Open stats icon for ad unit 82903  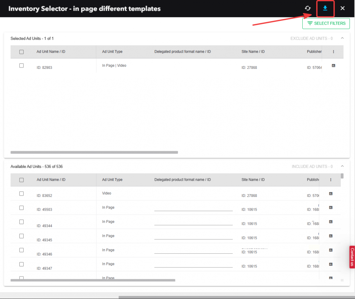334,65
